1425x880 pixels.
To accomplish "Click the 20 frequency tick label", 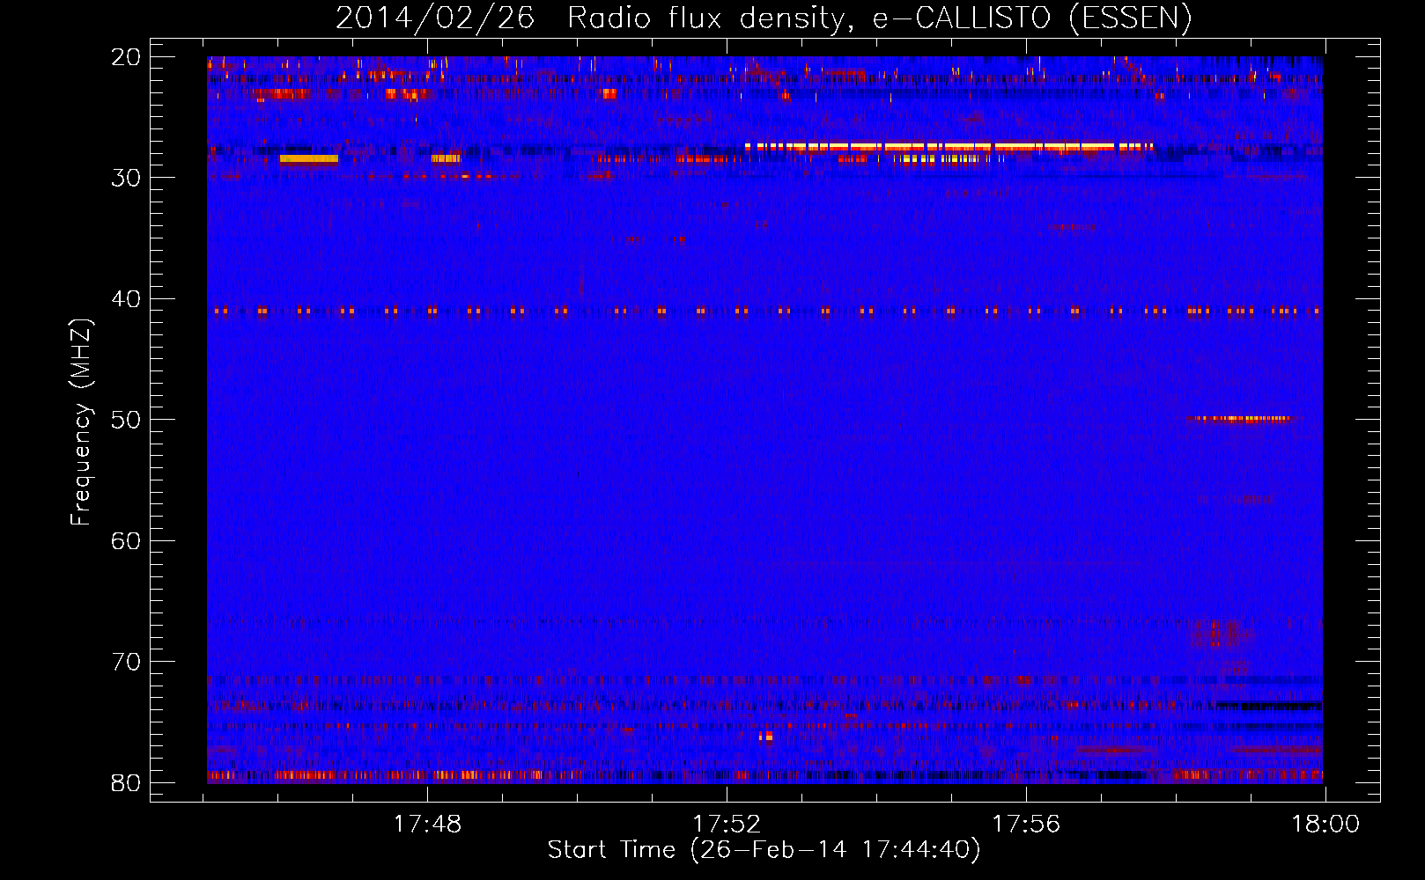I will coord(126,57).
